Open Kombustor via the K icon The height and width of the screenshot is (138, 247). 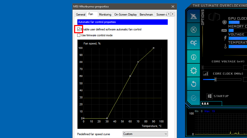[193, 30]
